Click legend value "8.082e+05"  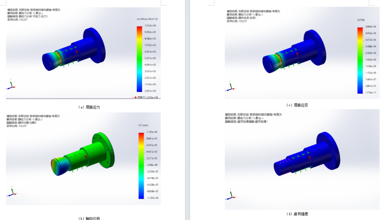point(150,39)
